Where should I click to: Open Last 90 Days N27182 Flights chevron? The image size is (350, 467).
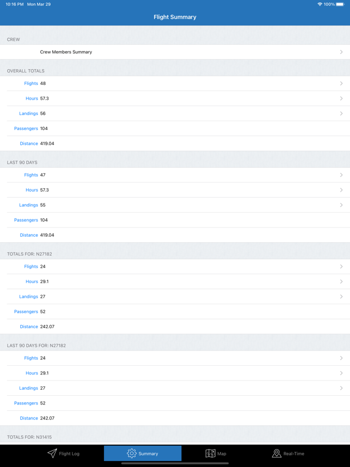click(341, 358)
